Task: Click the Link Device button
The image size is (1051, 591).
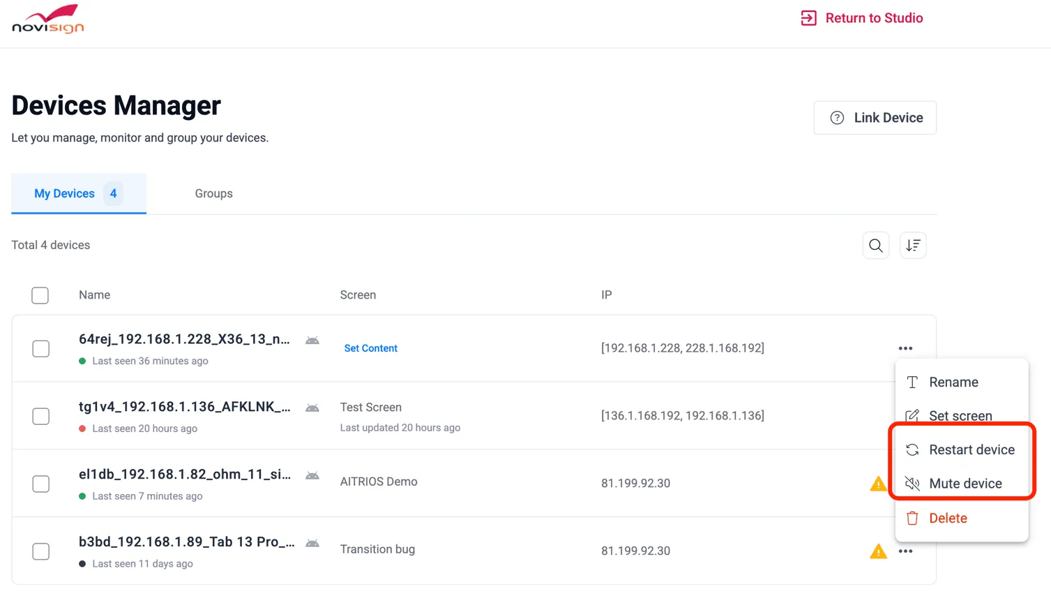Action: (875, 118)
